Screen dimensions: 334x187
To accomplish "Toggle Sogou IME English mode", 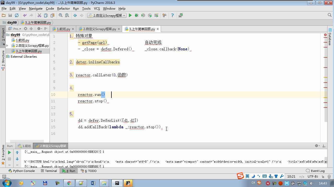I will (x=247, y=176).
